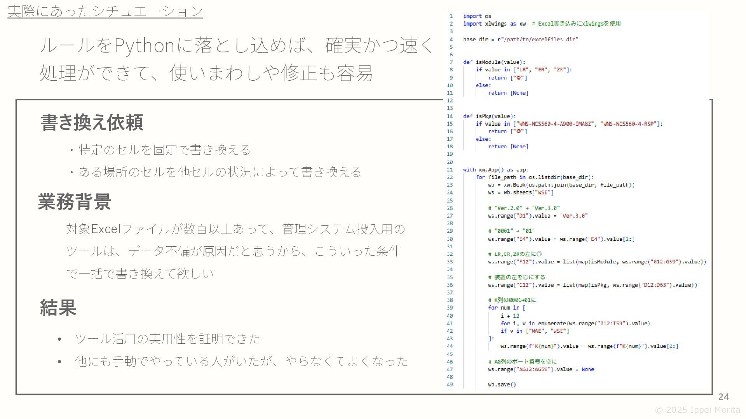
Task: Click the wb.save() code line
Action: pyautogui.click(x=502, y=384)
